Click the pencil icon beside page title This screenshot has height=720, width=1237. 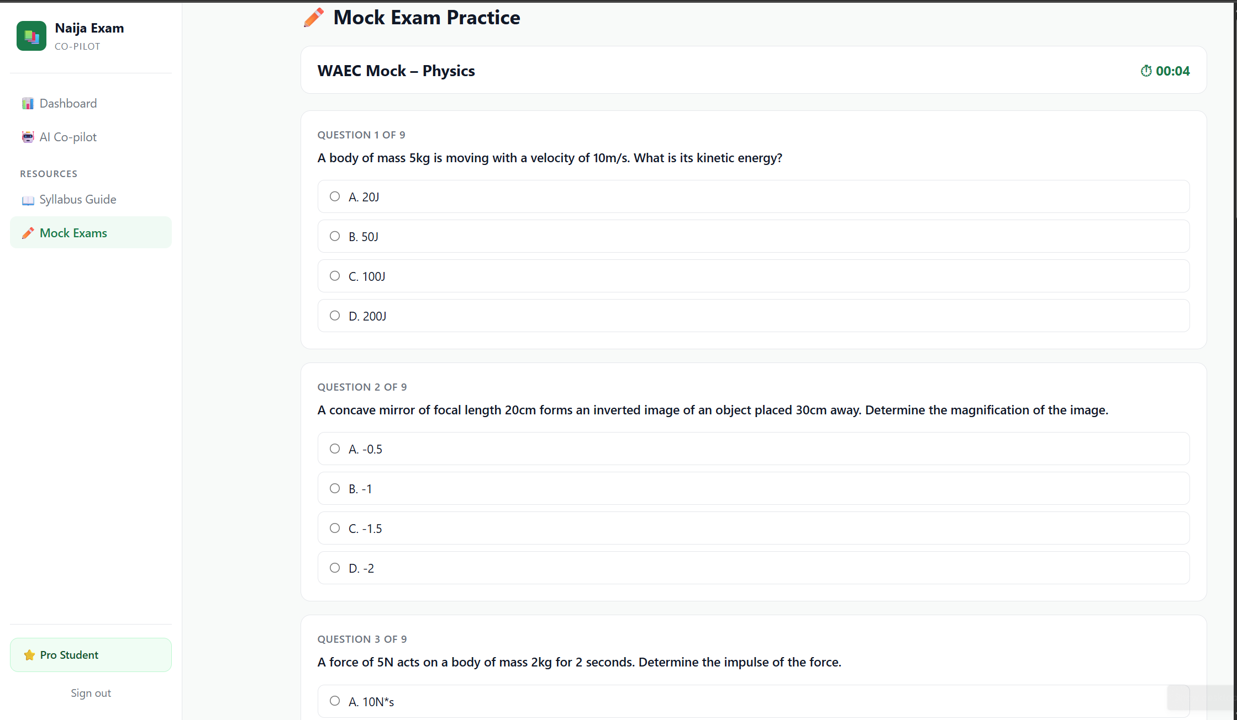tap(314, 18)
